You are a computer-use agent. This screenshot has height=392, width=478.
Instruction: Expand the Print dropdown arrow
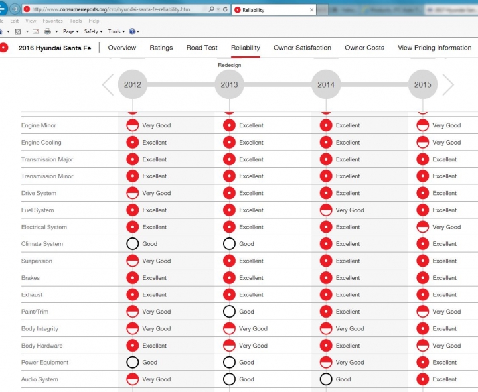click(56, 31)
